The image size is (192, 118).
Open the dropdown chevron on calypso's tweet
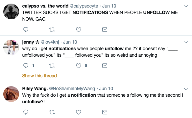pos(186,6)
